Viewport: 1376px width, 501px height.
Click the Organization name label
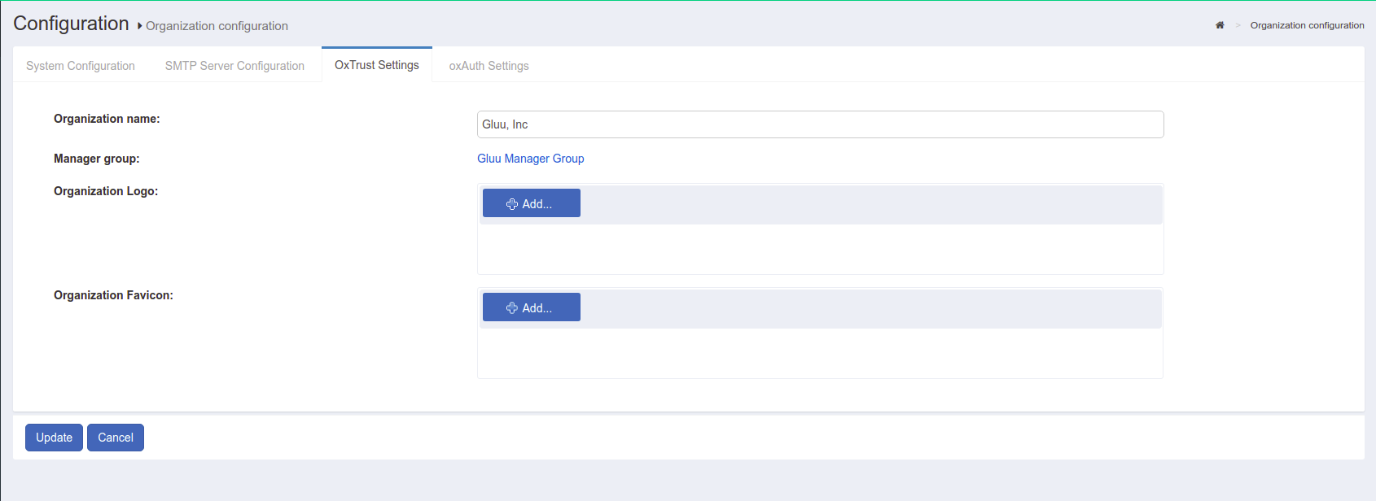(107, 119)
